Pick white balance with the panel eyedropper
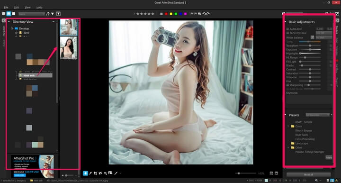Viewport: 341px width, 183px height. coord(312,37)
